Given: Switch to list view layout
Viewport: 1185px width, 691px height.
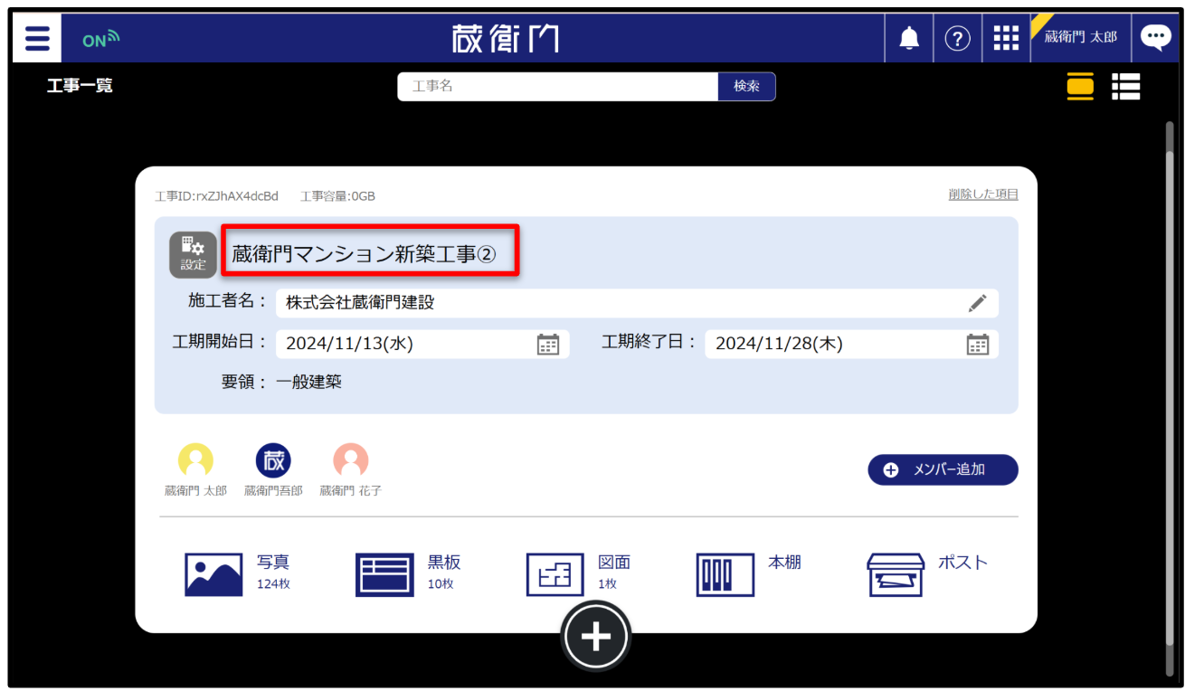Looking at the screenshot, I should point(1126,86).
